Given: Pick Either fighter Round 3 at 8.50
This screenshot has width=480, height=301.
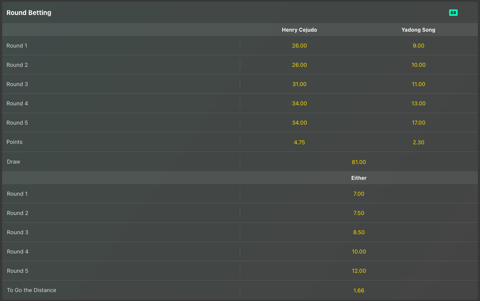Looking at the screenshot, I should (359, 232).
